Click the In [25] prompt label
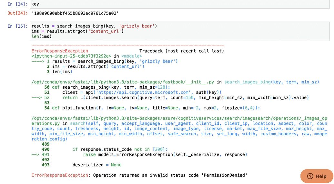Screen dimensions: 334x184 [x=18, y=26]
